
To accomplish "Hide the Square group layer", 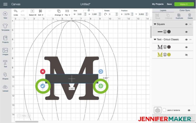I will coord(186,24).
